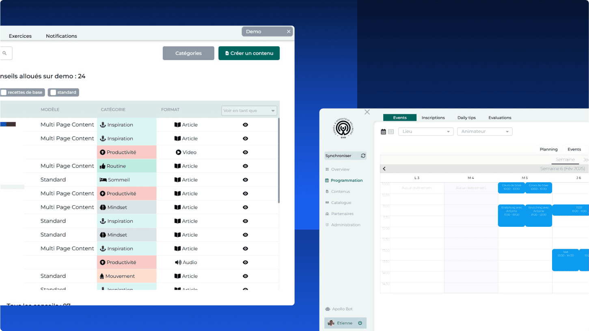Click the power icon next to Etienne
The width and height of the screenshot is (589, 331).
[x=360, y=323]
